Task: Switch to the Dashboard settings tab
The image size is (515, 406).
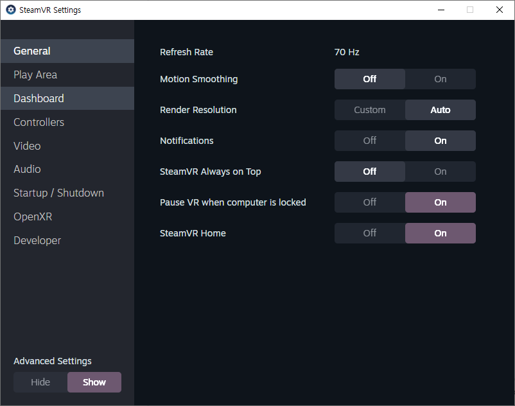Action: point(39,98)
